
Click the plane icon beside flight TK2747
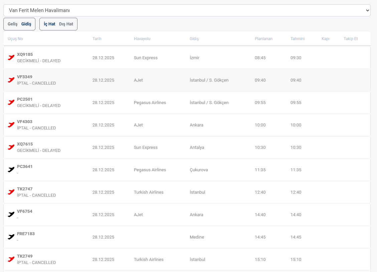(11, 192)
